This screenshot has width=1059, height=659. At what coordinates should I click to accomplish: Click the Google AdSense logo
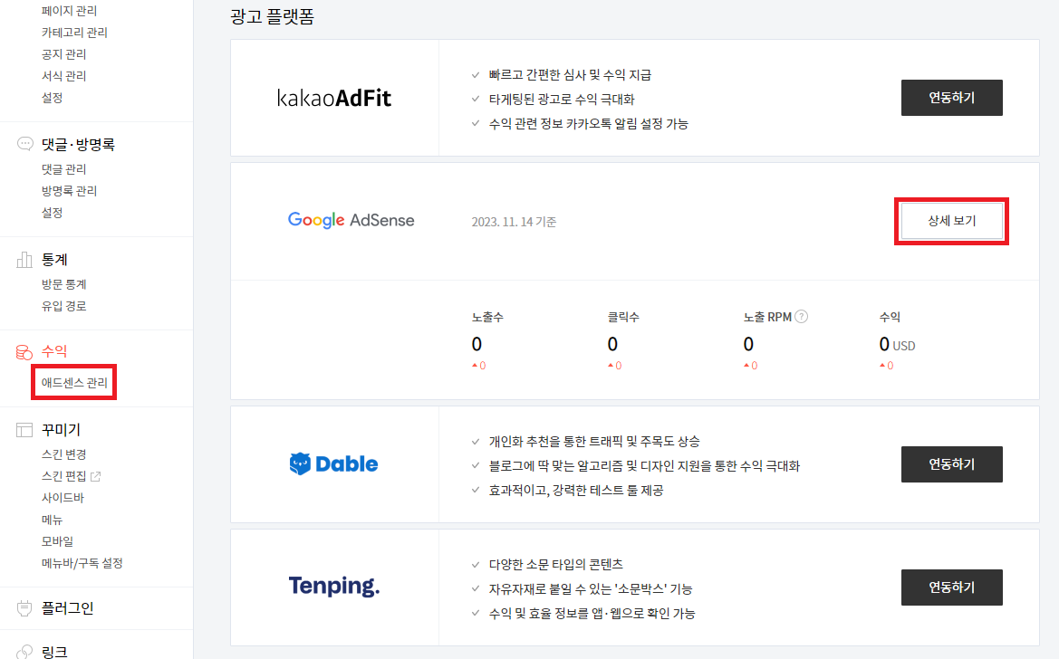coord(351,220)
